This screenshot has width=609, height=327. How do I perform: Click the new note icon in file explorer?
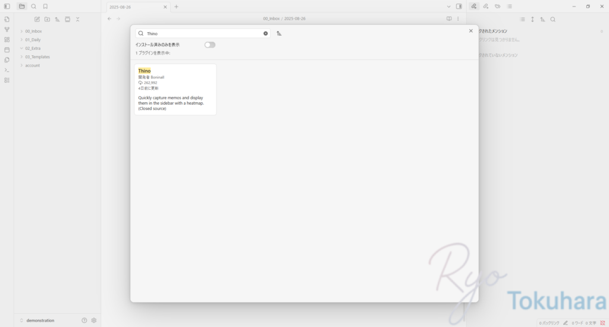[x=37, y=19]
